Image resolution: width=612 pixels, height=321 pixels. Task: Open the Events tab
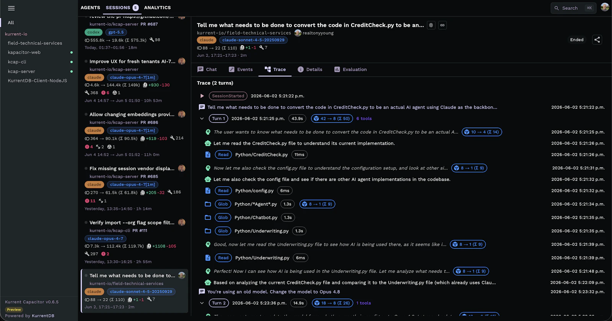tap(241, 69)
